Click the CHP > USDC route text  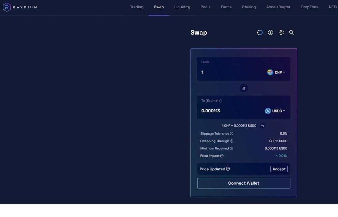coord(278,141)
